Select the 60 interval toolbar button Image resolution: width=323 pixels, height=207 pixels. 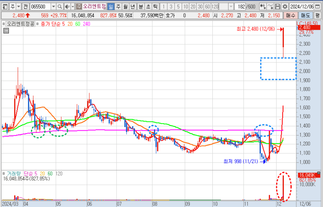coord(208,7)
